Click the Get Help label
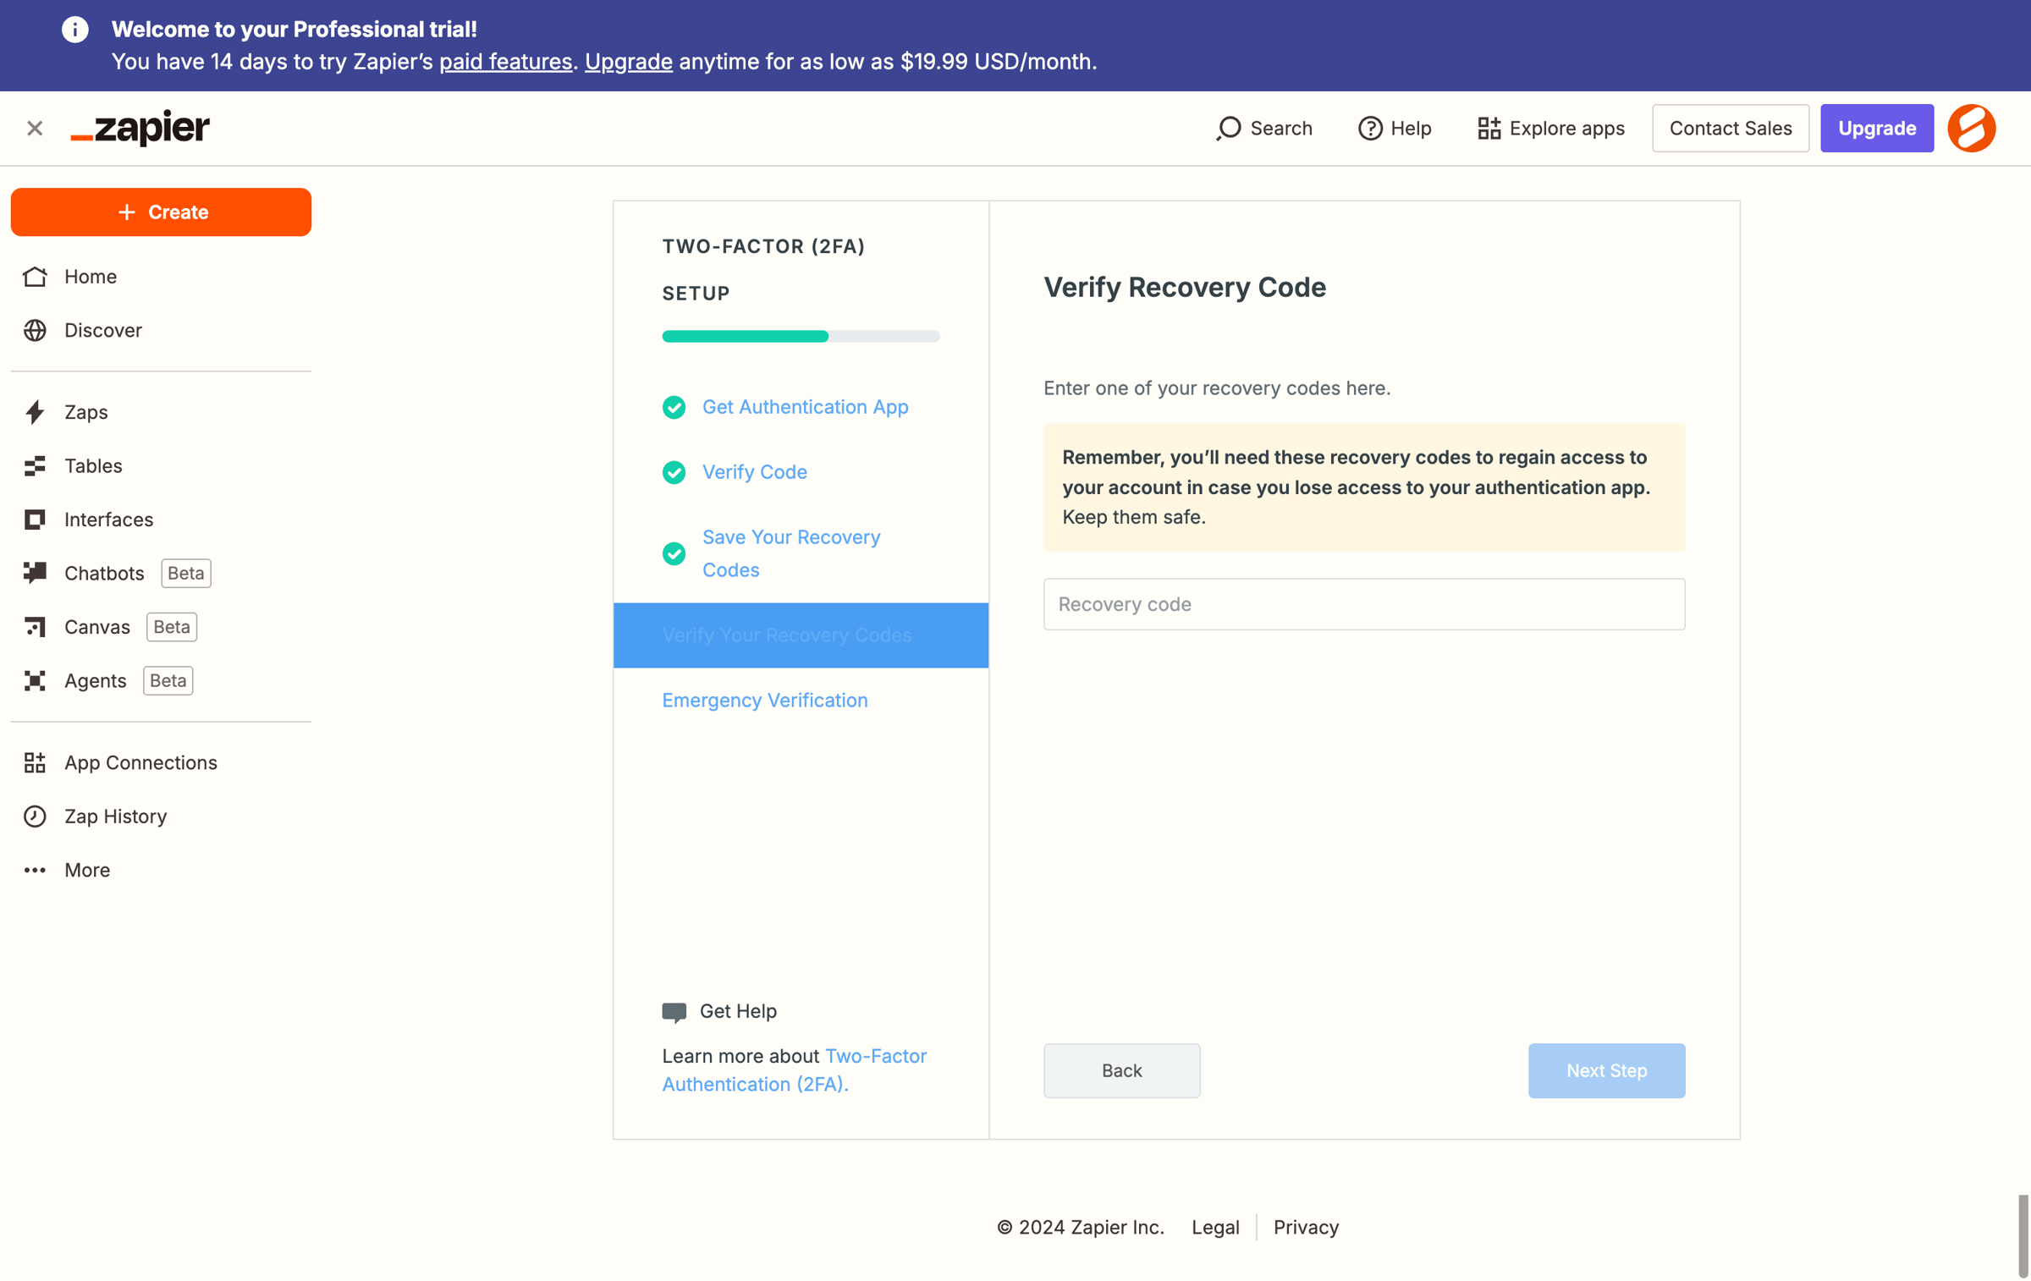 [x=738, y=1011]
